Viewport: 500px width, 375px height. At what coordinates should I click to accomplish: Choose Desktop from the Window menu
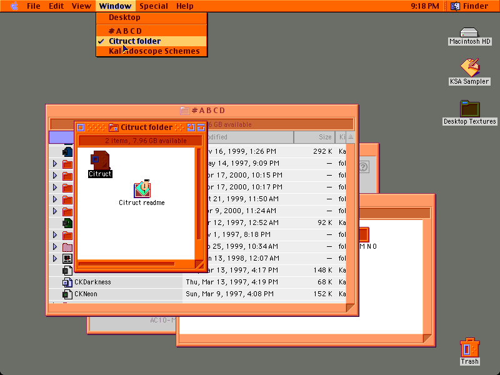152,17
